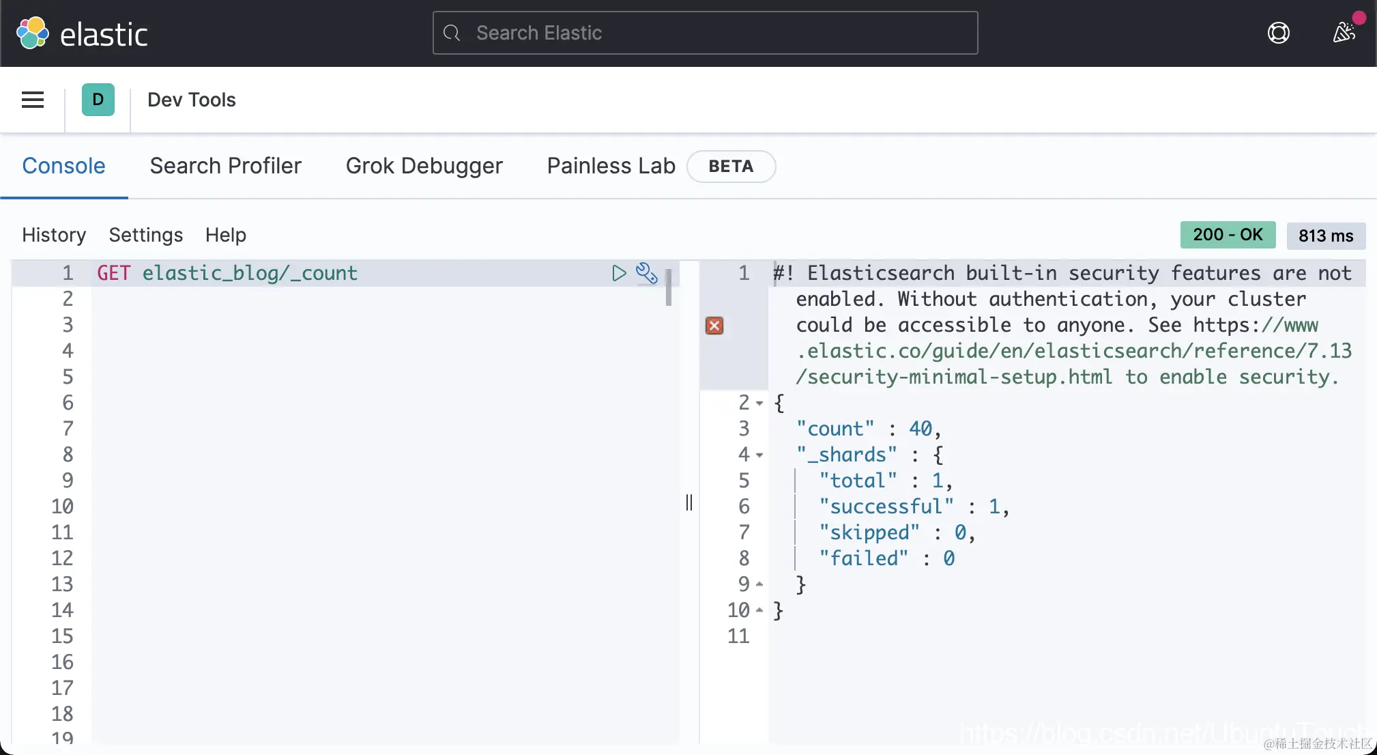Collapse the _shards object fold arrow
The image size is (1377, 755).
pos(759,455)
